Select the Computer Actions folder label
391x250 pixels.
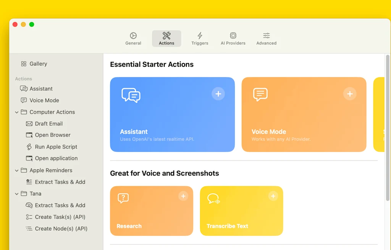coord(52,112)
